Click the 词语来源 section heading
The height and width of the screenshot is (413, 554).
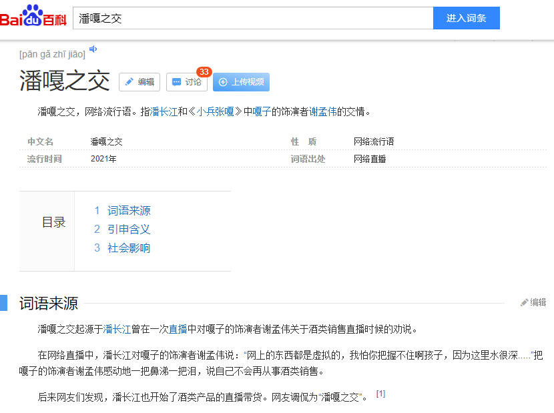[49, 304]
